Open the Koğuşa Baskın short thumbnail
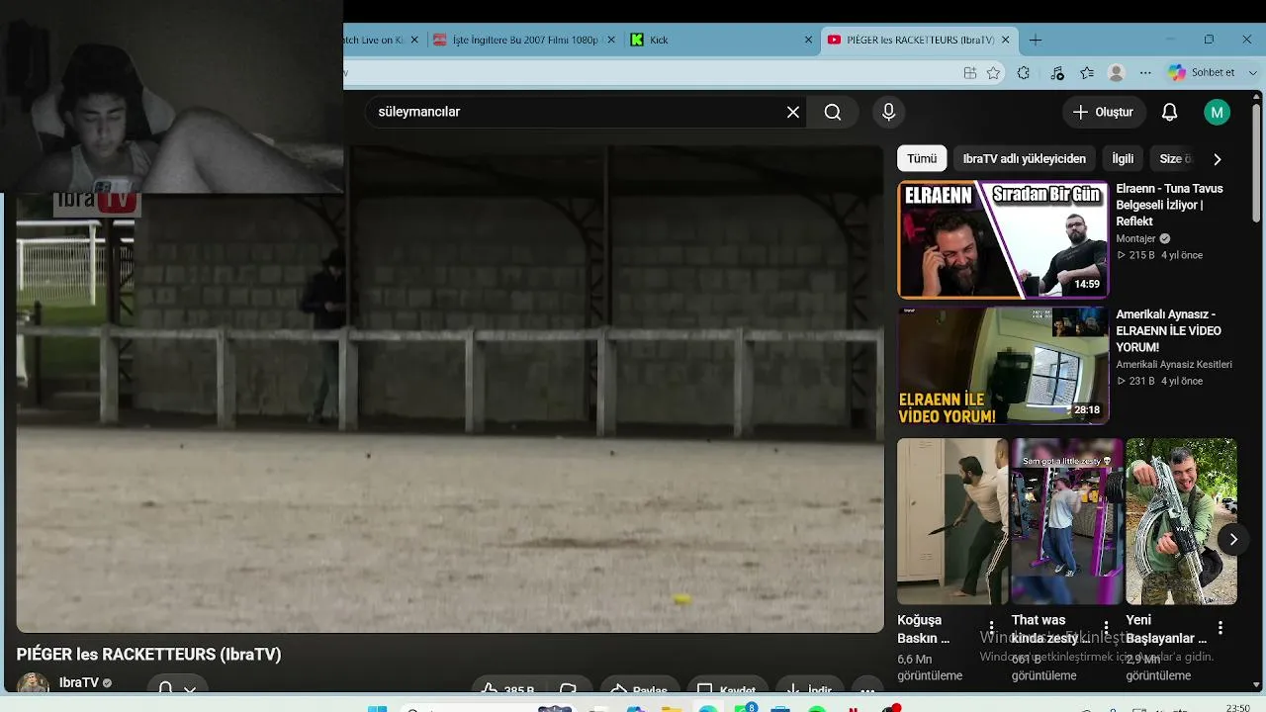1266x712 pixels. [x=951, y=521]
